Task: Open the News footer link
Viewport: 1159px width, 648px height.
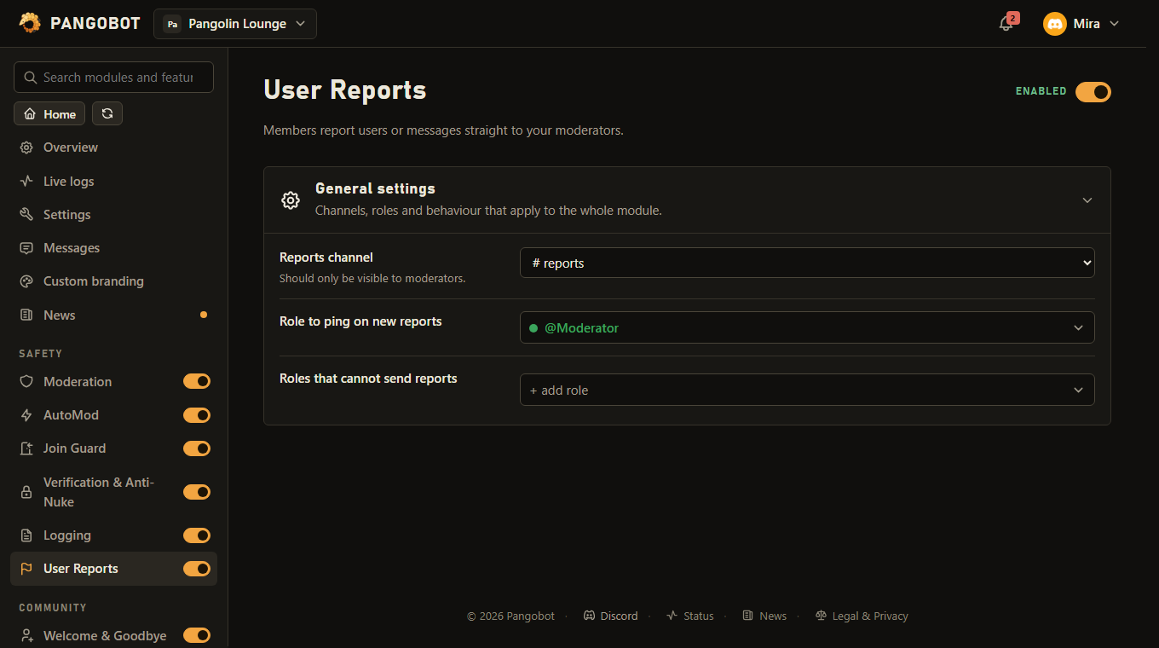Action: coord(764,616)
